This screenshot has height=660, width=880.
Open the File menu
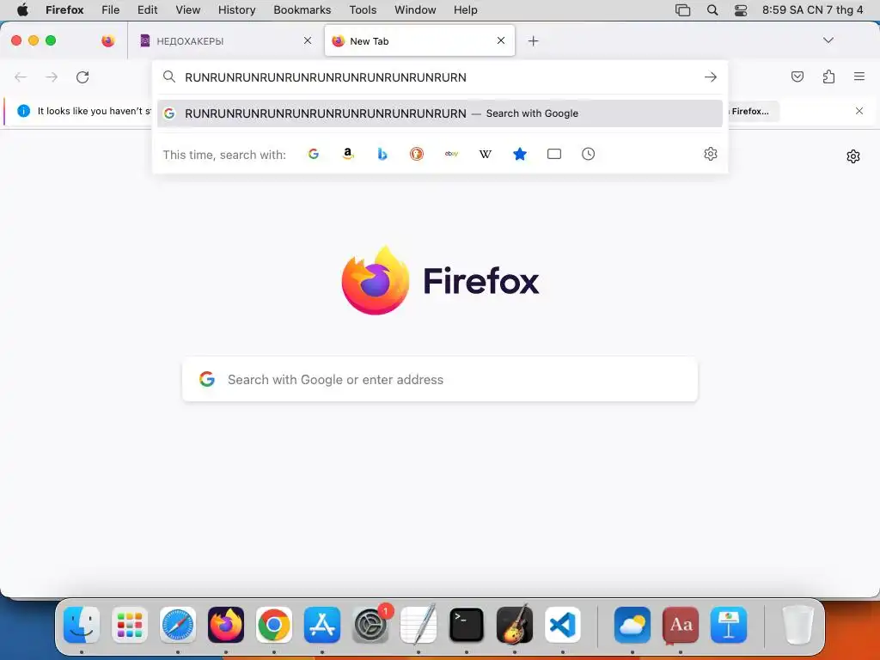[111, 9]
